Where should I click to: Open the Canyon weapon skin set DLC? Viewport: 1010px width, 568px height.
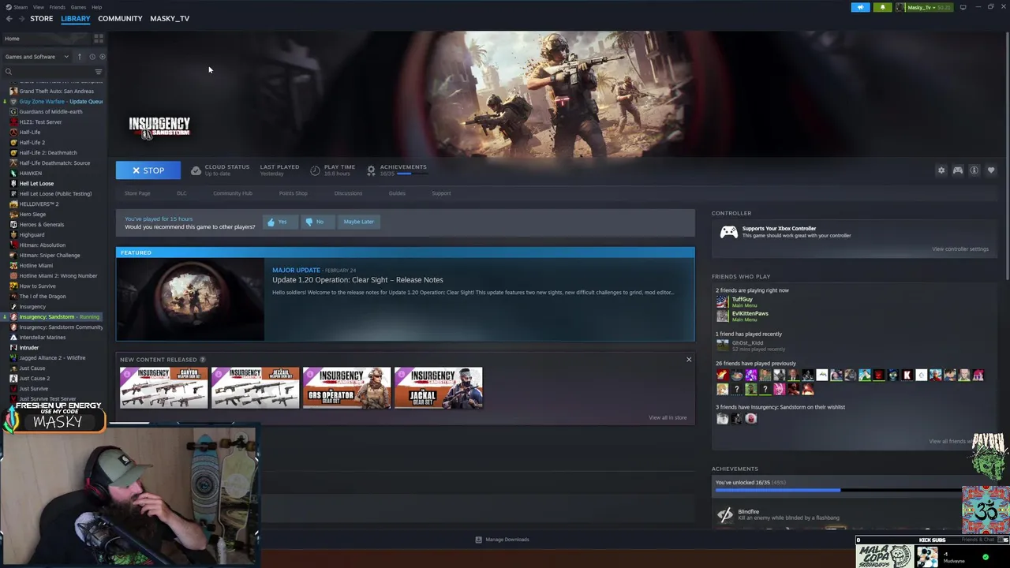tap(163, 387)
